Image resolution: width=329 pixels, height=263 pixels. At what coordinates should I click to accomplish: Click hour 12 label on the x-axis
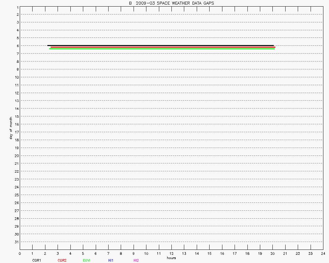[171, 253]
